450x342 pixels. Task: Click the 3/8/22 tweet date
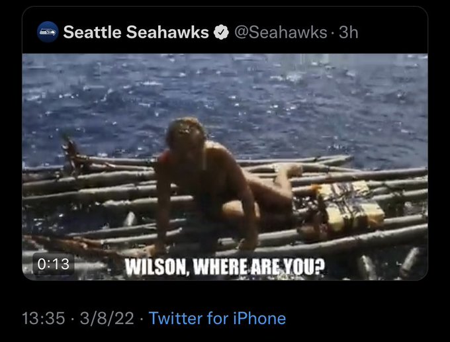tap(107, 318)
